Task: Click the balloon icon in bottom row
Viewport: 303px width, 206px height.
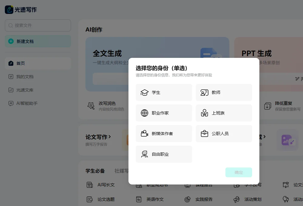Action: tap(286, 199)
